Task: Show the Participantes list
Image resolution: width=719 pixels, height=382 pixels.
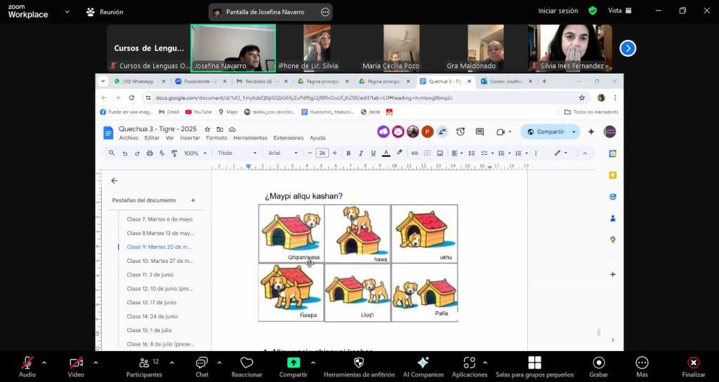Action: coord(144,363)
